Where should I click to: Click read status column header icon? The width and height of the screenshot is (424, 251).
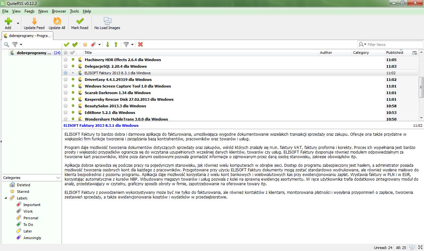(73, 53)
